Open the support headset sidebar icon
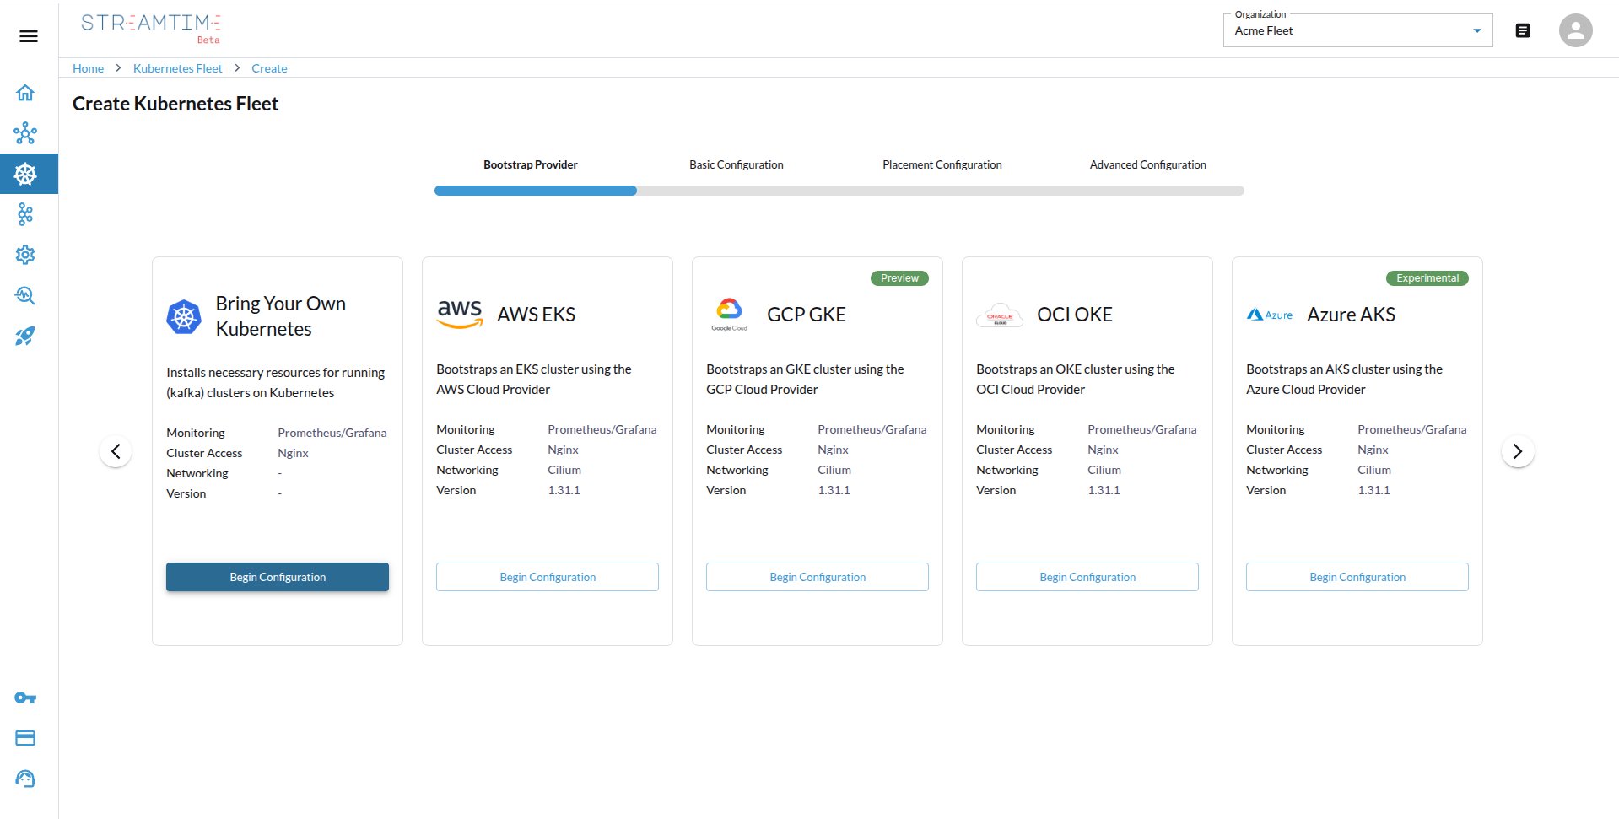The height and width of the screenshot is (819, 1619). pos(25,779)
